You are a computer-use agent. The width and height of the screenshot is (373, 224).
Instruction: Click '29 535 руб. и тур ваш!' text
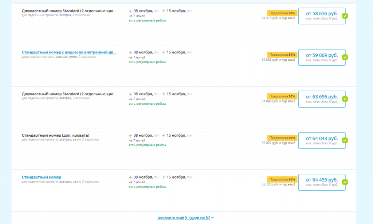(278, 60)
